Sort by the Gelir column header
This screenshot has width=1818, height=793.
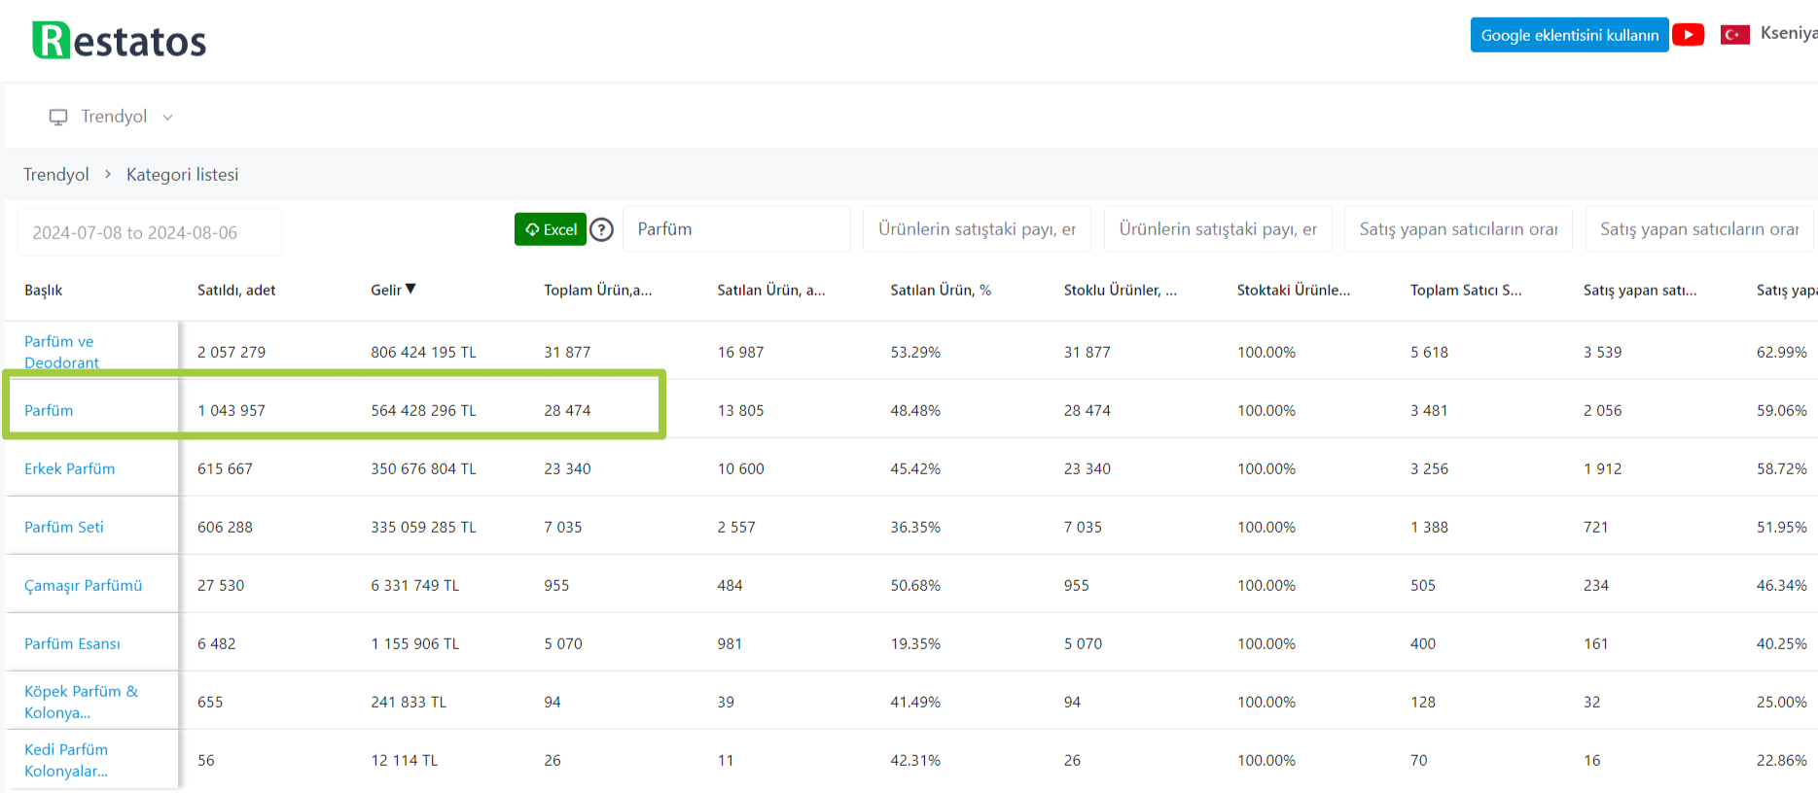click(386, 290)
